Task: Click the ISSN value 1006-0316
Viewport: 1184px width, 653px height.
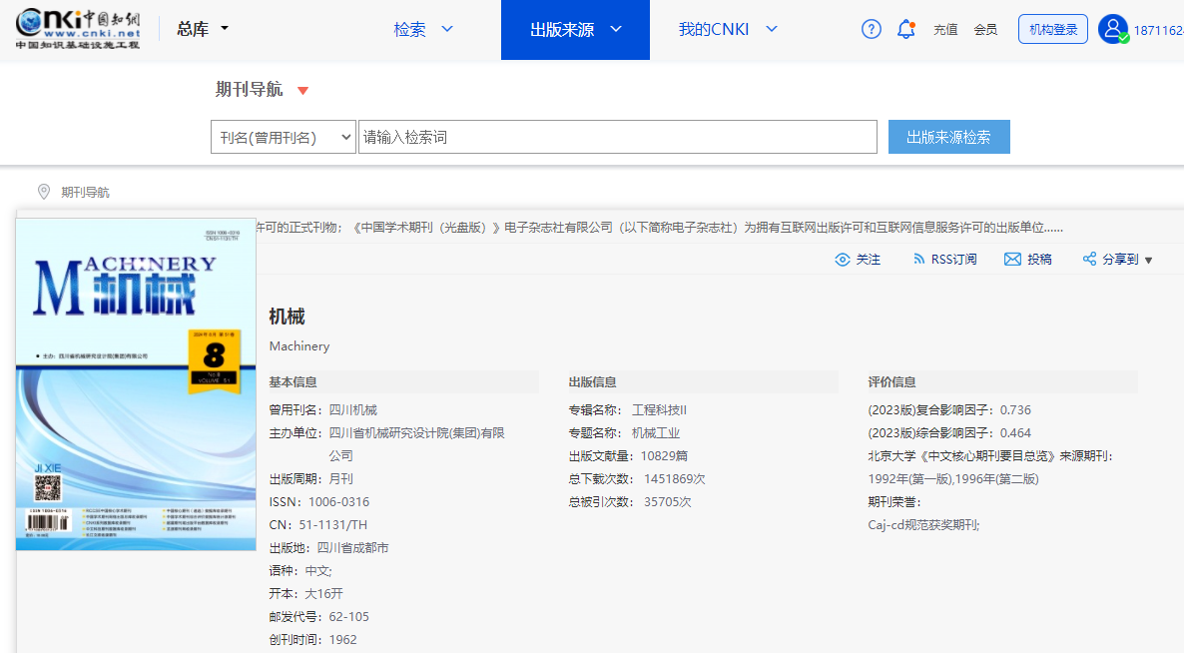Action: tap(339, 501)
